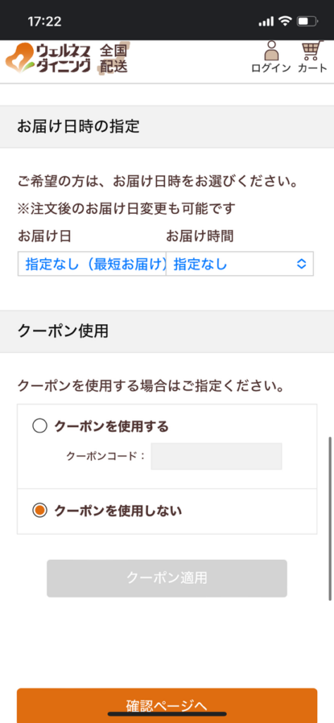The width and height of the screenshot is (334, 723).
Task: Tap the home indicator bar at bottom
Action: tap(167, 714)
